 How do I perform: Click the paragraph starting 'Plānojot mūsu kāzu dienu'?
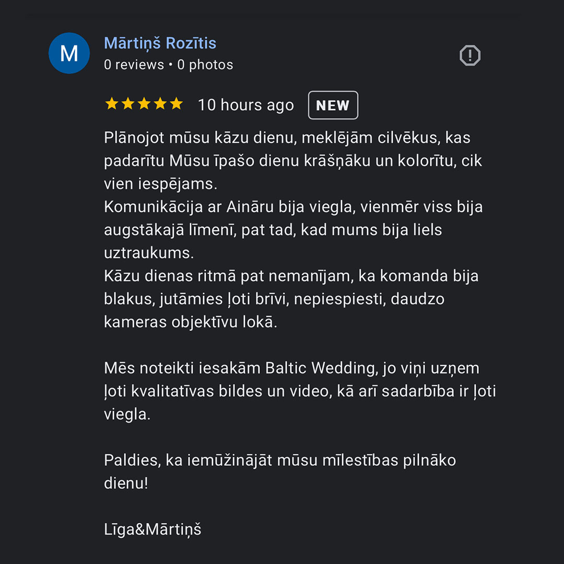(x=293, y=161)
